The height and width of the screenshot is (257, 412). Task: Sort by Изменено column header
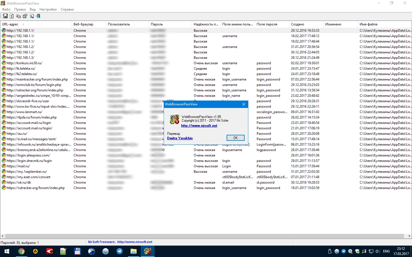click(340, 24)
